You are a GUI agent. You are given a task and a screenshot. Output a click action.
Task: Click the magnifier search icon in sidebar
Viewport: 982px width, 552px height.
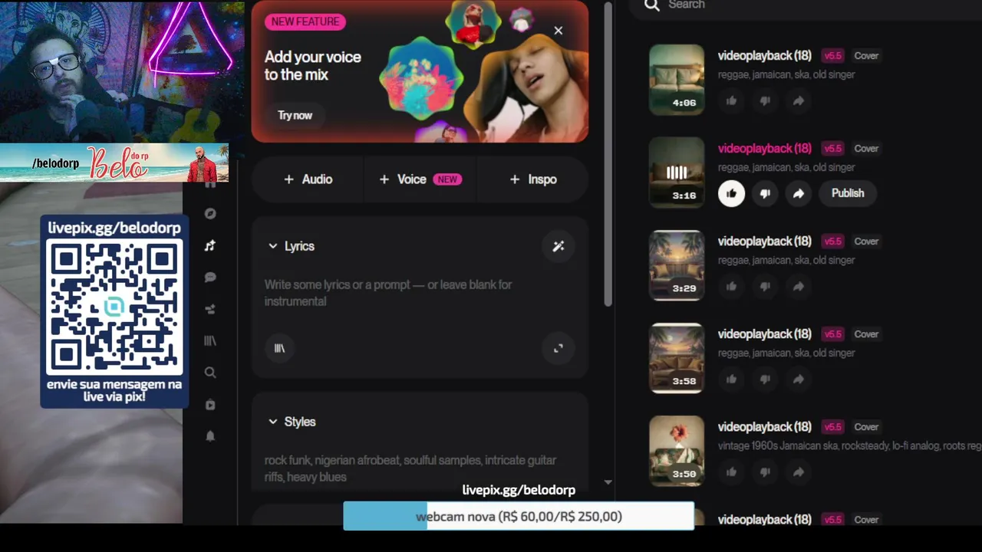(x=210, y=373)
